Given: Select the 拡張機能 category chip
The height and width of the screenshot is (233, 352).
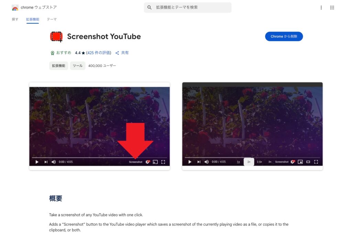Looking at the screenshot, I should click(58, 66).
